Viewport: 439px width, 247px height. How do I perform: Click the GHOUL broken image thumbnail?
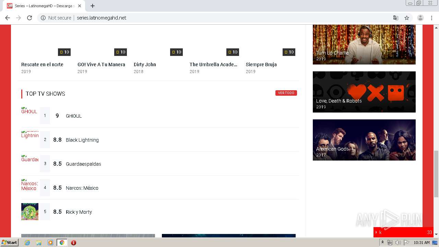coord(29,110)
